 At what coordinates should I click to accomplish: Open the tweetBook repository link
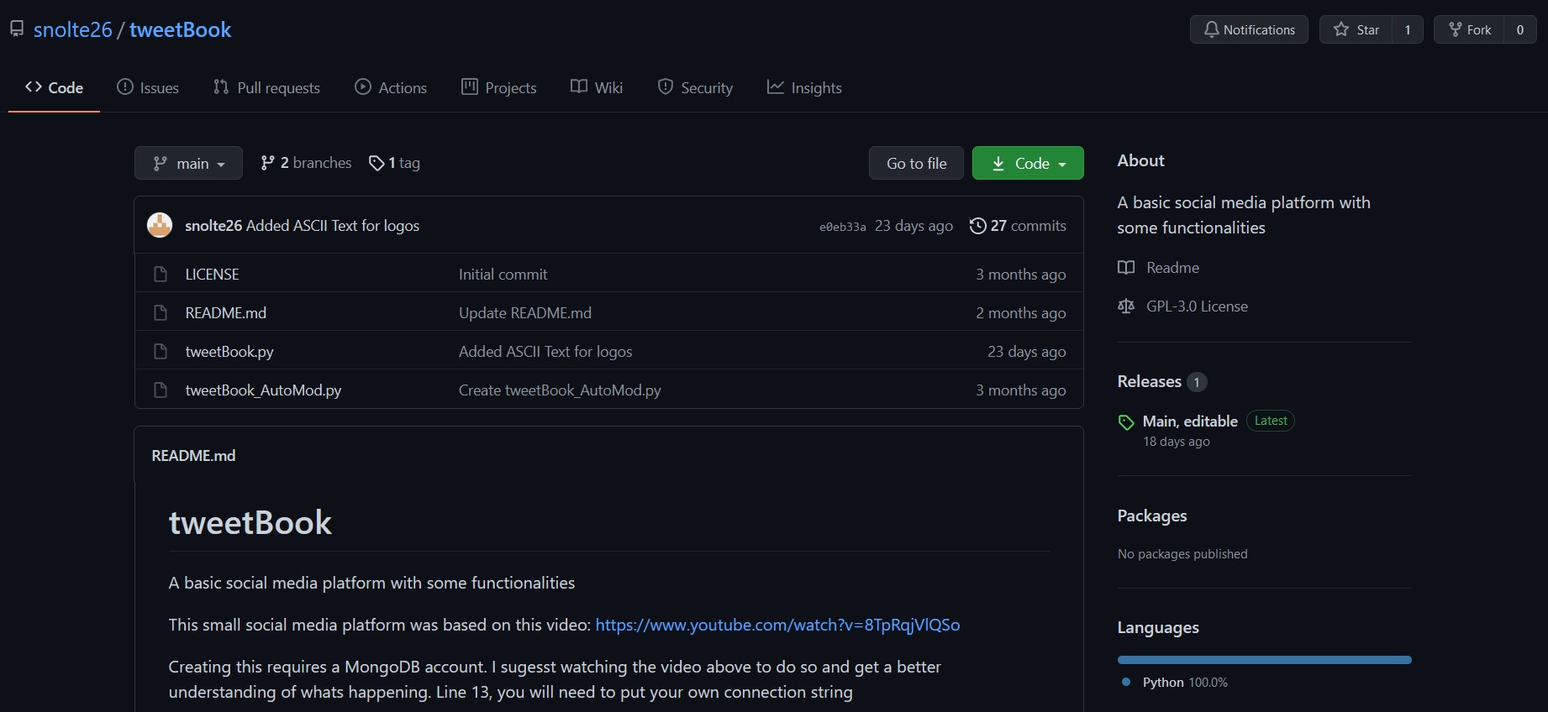(180, 29)
